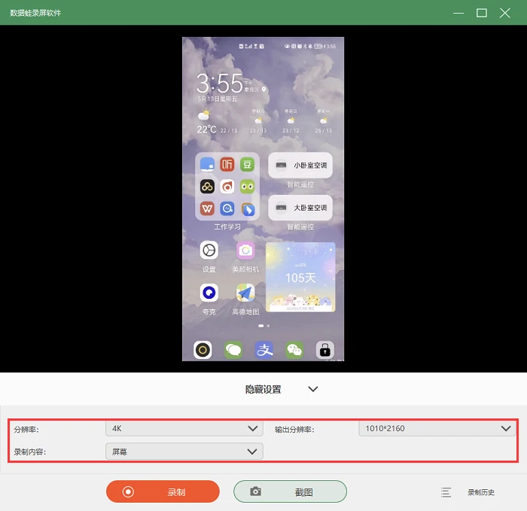Viewport: 527px width, 511px height.
Task: Click the record circle icon
Action: [128, 492]
